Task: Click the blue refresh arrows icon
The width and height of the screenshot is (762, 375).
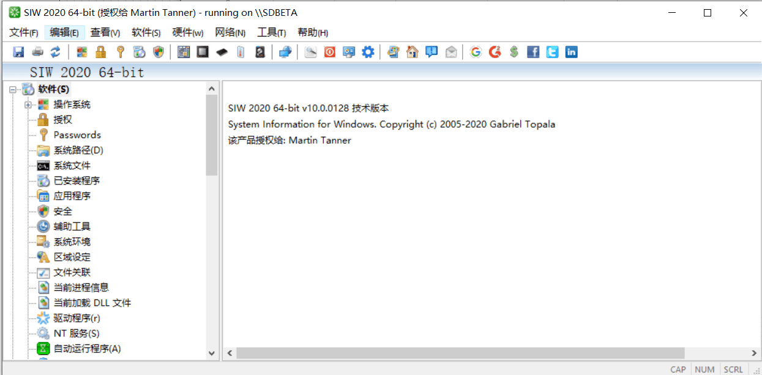Action: pyautogui.click(x=56, y=52)
